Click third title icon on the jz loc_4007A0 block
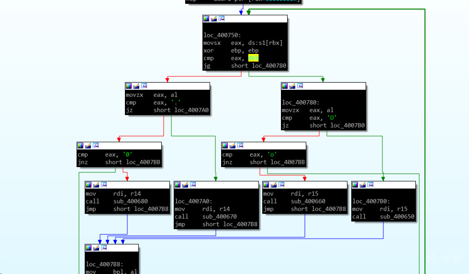469x274 pixels. point(144,86)
